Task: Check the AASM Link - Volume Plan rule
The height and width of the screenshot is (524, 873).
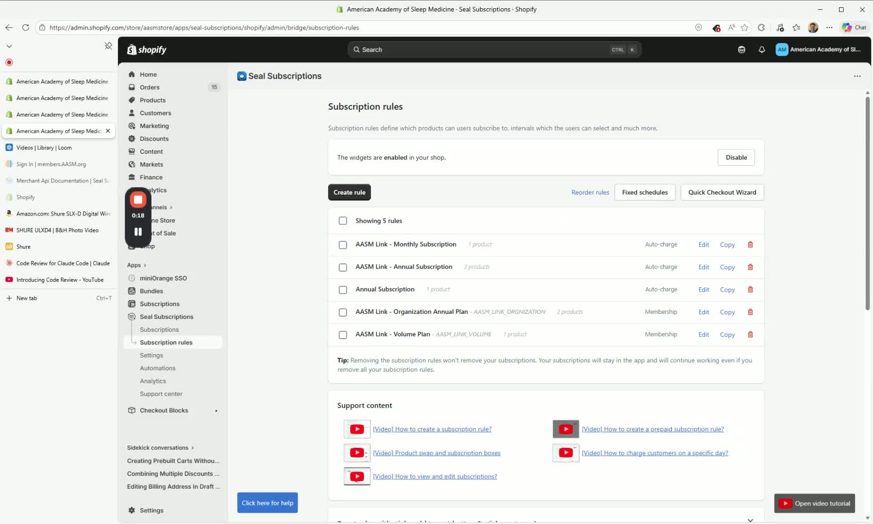Action: [x=343, y=335]
